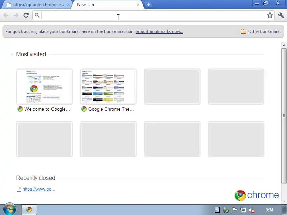Screen dimensions: 287x215
Task: Click Google Chrome The... title link
Action: pos(111,109)
